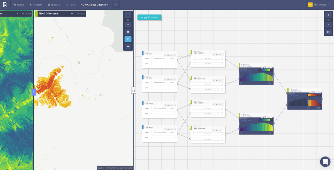
Task: Toggle the highlighted split-compare map button
Action: coord(128,39)
